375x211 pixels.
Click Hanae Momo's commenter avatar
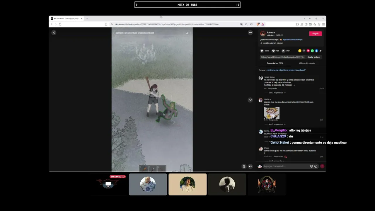(260, 78)
